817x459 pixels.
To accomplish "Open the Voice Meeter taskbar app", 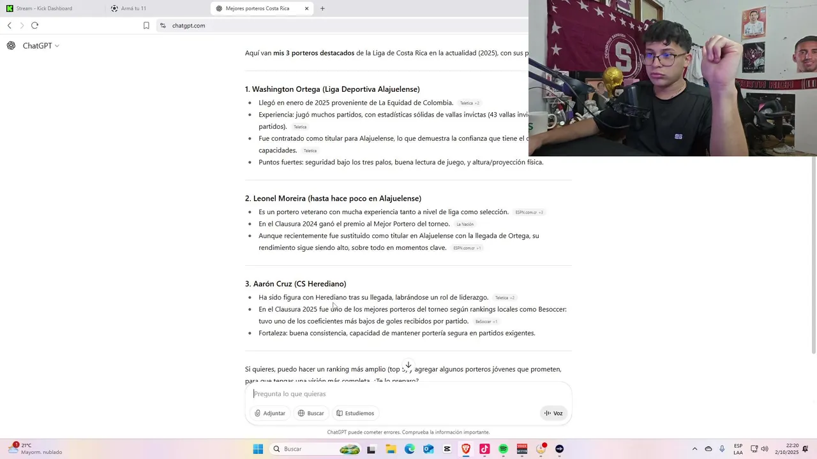I will [522, 449].
